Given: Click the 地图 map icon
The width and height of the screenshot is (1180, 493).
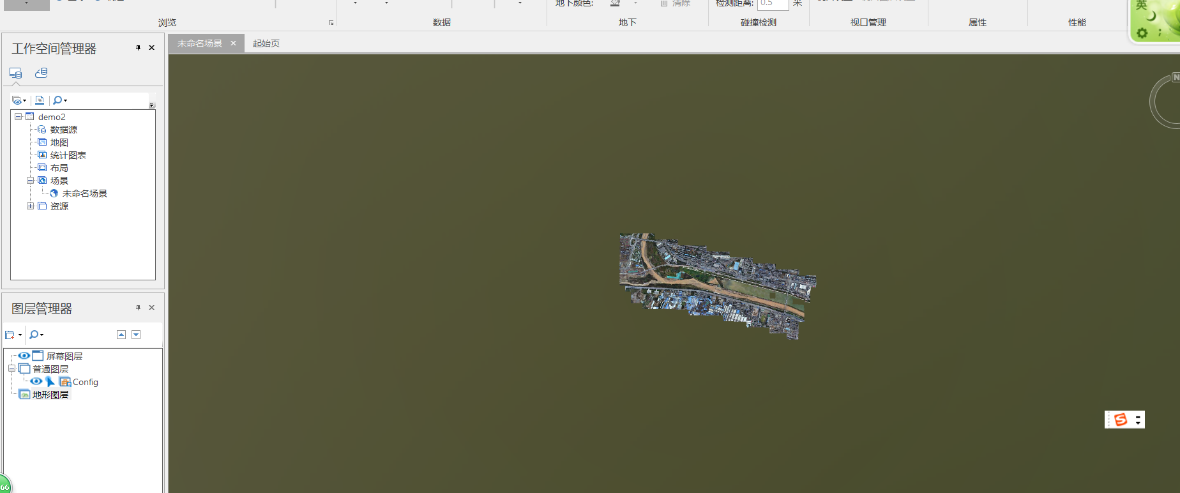Looking at the screenshot, I should point(42,142).
